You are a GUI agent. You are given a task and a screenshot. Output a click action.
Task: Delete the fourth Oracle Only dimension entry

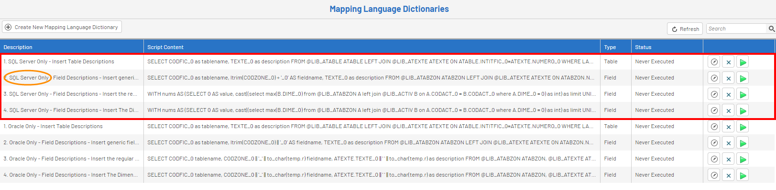728,175
